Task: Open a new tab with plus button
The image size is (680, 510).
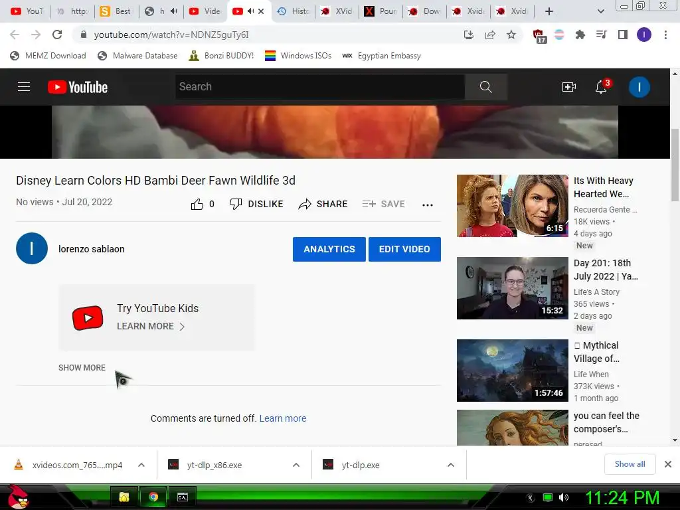Action: click(x=549, y=11)
